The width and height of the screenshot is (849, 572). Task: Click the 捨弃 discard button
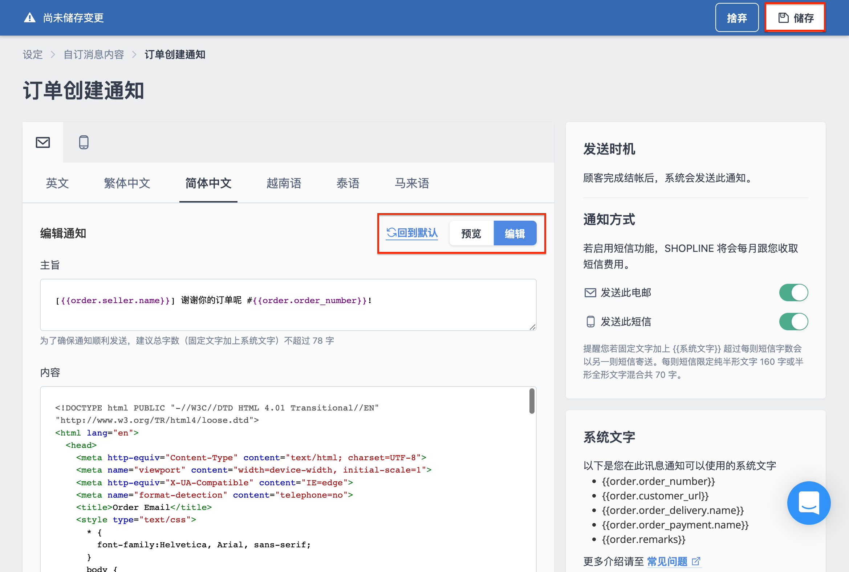pyautogui.click(x=736, y=17)
